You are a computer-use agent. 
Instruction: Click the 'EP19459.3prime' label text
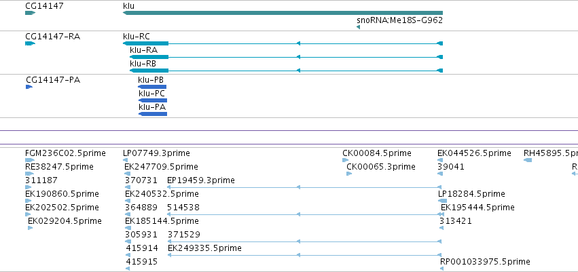point(201,180)
